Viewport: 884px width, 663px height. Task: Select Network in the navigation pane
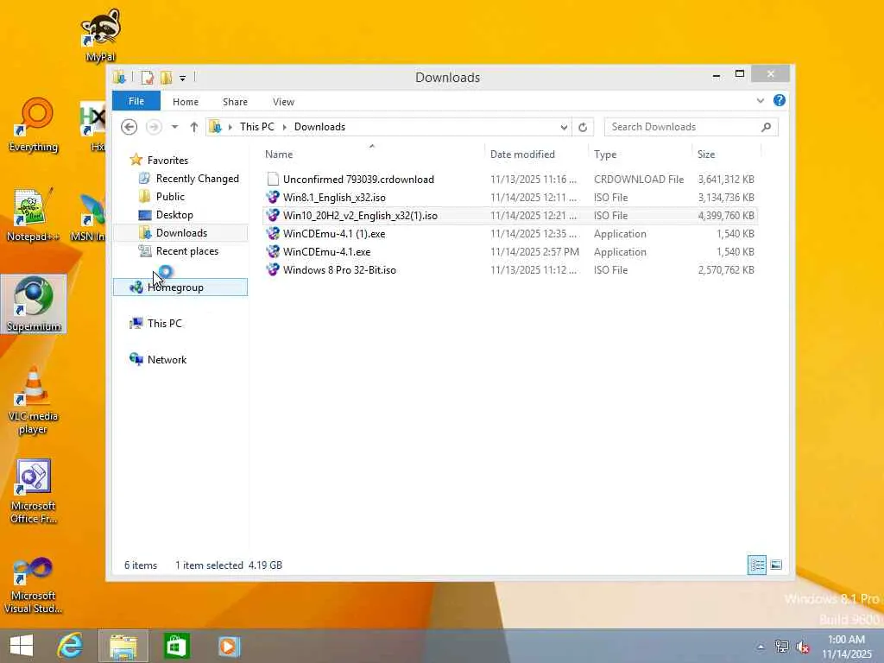tap(167, 360)
